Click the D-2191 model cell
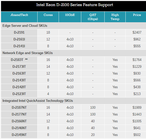 coord(19,33)
